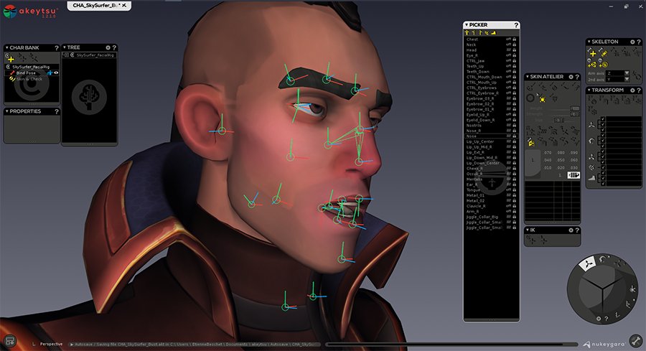Screen dimensions: 646x351
Task: Click the akeytsu dragonfly logo
Action: [10, 11]
